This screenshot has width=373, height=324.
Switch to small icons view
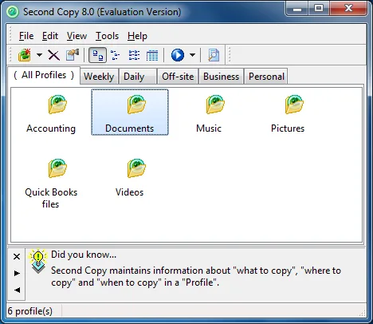pyautogui.click(x=115, y=55)
